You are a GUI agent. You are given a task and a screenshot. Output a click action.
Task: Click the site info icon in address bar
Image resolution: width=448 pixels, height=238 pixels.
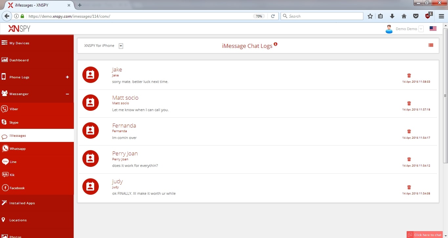tap(16, 16)
